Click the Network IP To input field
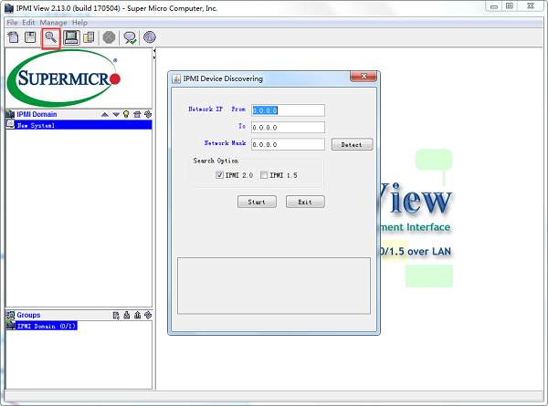 [288, 128]
